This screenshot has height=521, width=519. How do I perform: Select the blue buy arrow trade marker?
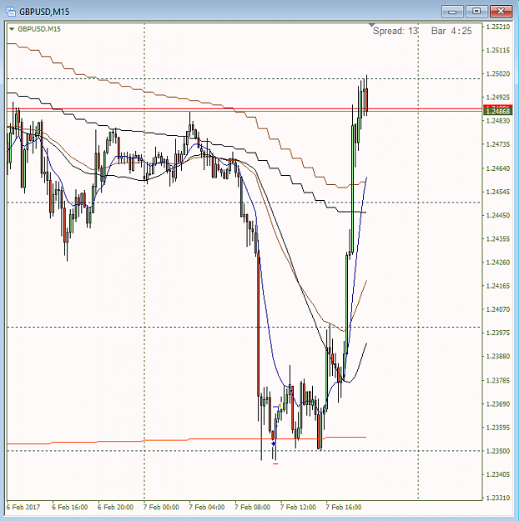pos(274,443)
